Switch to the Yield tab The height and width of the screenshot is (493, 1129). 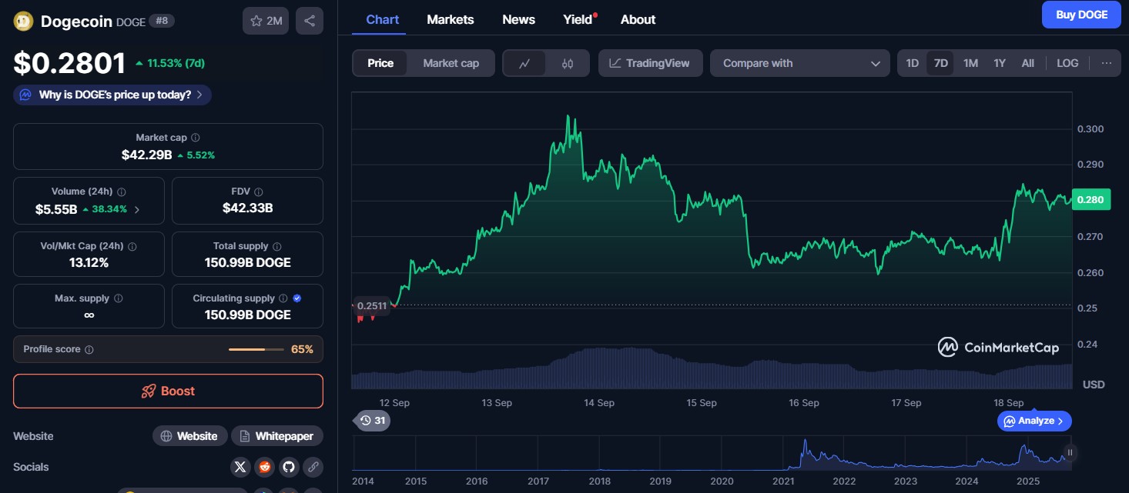578,19
